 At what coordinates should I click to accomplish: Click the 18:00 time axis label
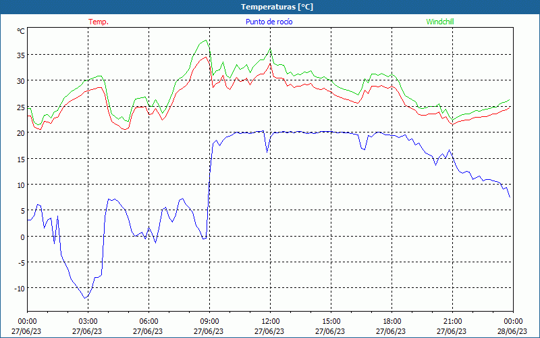[x=391, y=322]
